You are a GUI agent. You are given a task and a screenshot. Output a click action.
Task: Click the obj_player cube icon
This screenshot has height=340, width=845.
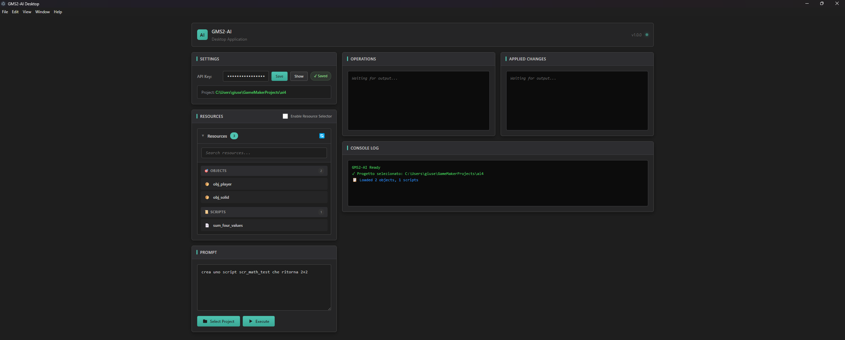tap(207, 184)
